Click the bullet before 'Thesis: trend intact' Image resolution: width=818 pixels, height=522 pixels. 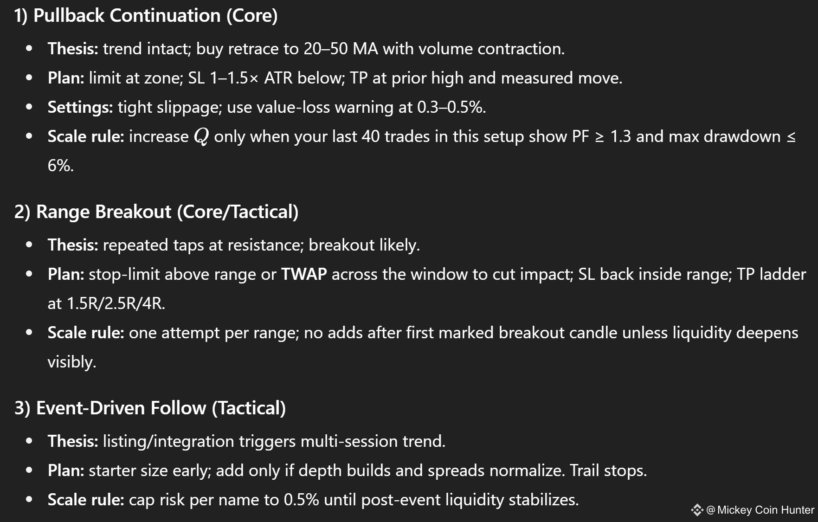[x=29, y=49]
